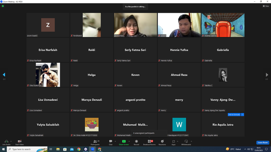Click the Join Audio headphone icon

[x=6, y=142]
